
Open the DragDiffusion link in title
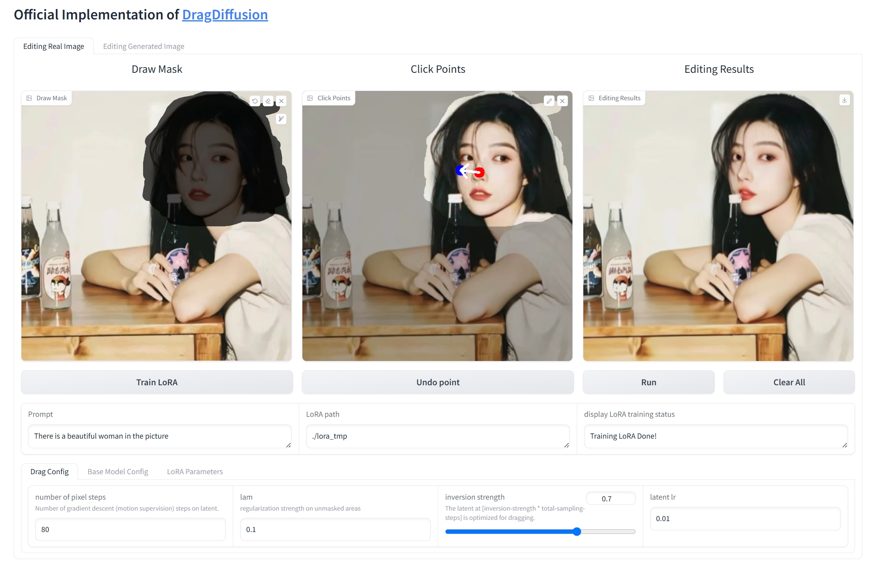point(225,15)
